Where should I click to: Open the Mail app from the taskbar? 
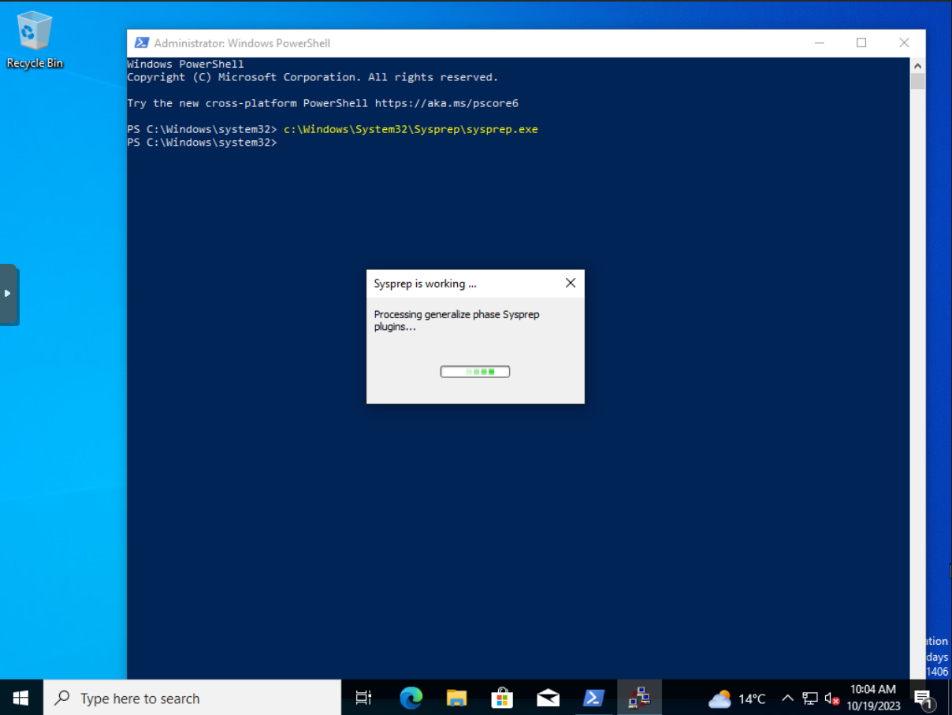(x=548, y=698)
